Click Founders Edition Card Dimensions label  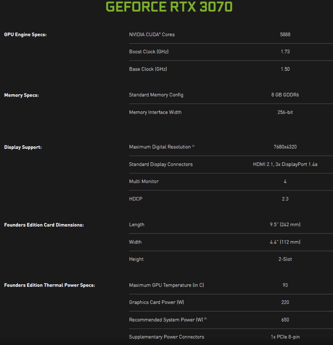coord(44,225)
